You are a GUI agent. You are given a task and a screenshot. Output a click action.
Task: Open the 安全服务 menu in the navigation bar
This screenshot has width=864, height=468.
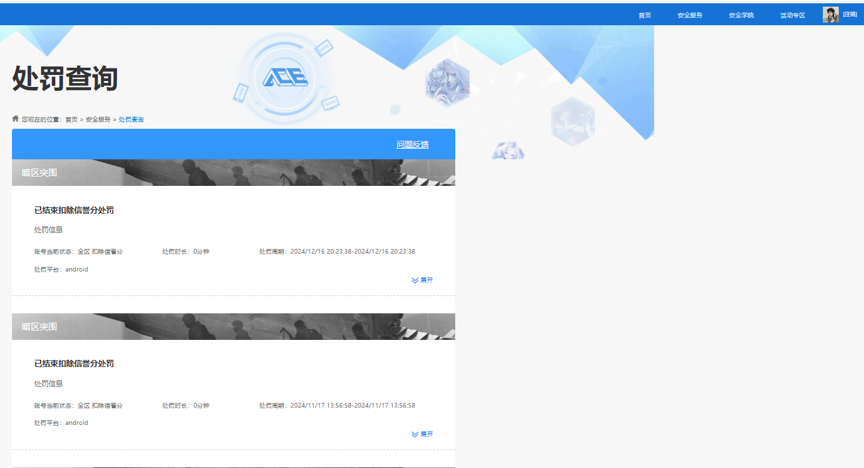pos(689,14)
